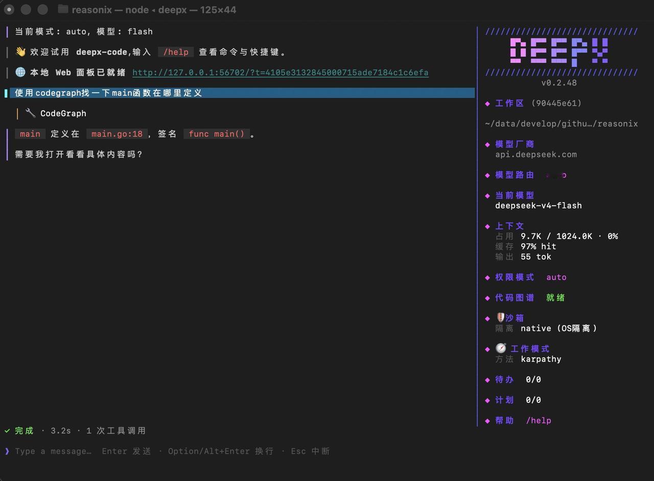Screen dimensions: 654x481
Task: Click /help in the 帮助 sidebar row
Action: pos(539,421)
